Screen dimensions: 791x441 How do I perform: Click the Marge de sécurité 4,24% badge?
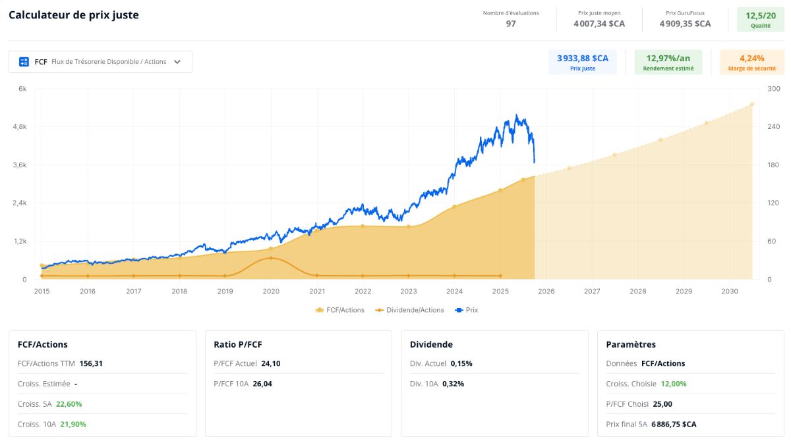coord(752,62)
